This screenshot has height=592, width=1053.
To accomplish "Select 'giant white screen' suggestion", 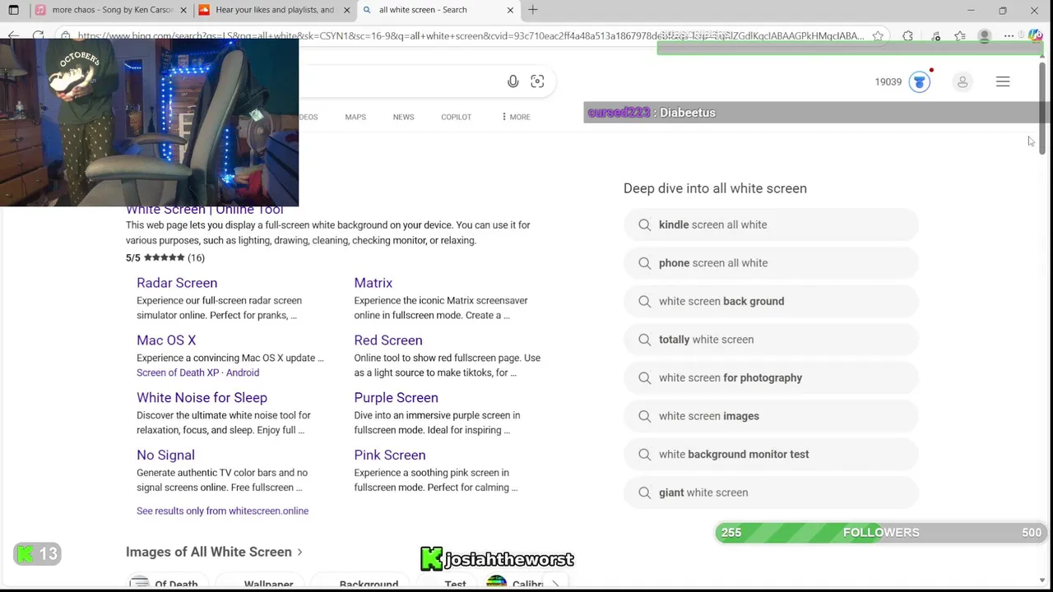I will coord(771,493).
